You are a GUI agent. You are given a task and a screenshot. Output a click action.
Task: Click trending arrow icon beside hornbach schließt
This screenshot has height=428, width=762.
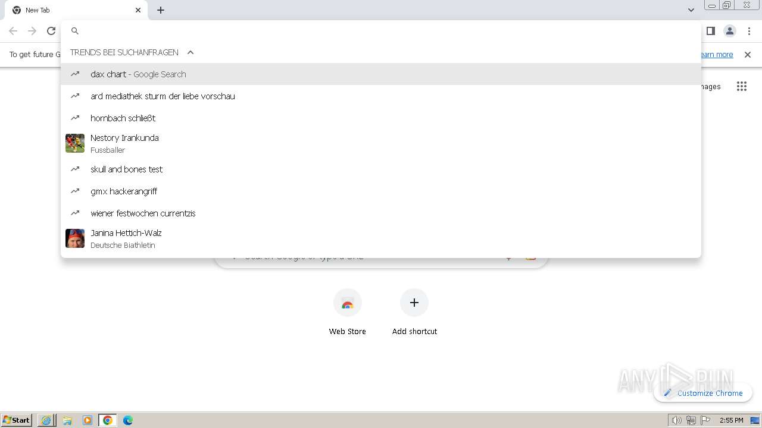coord(75,118)
